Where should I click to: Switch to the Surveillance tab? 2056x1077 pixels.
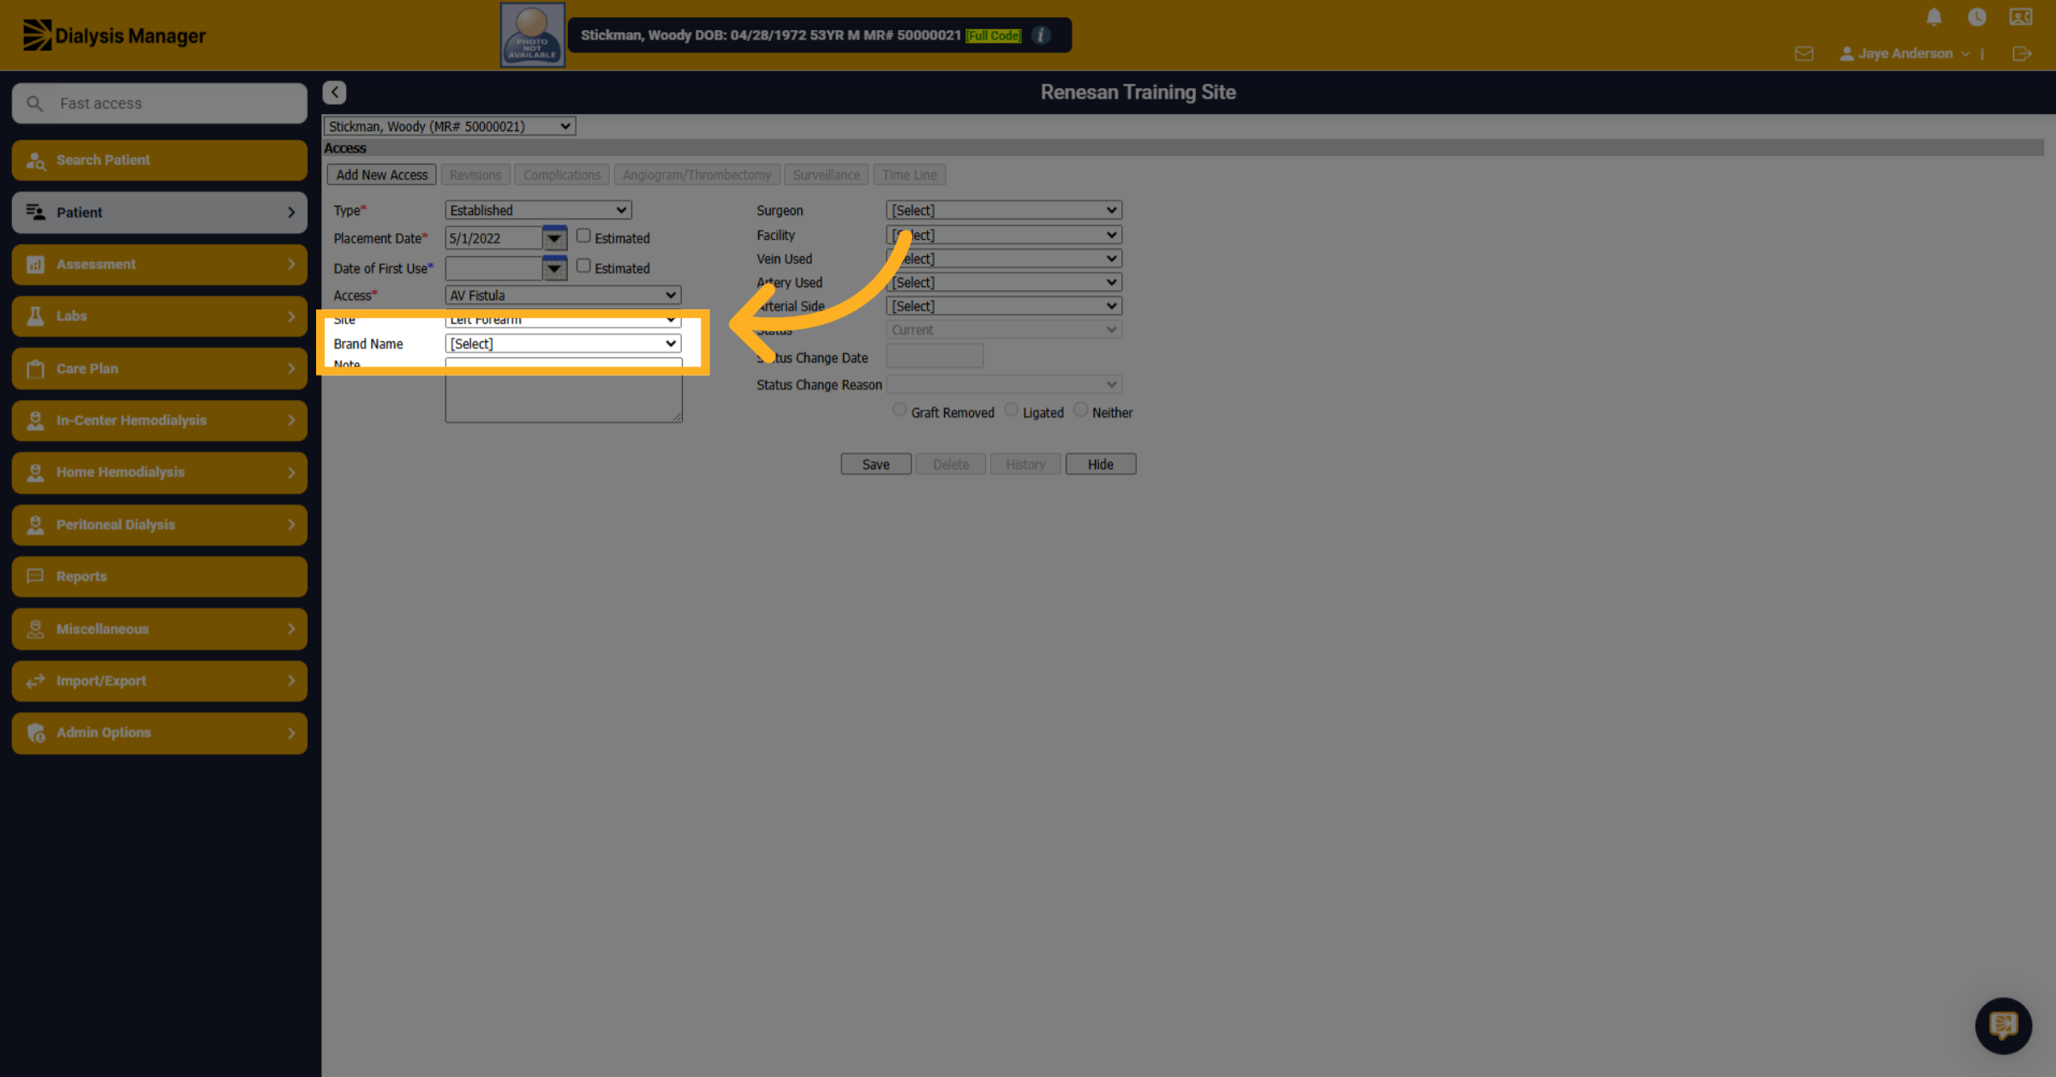coord(826,175)
